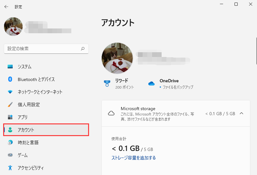Open システム settings

(46, 67)
